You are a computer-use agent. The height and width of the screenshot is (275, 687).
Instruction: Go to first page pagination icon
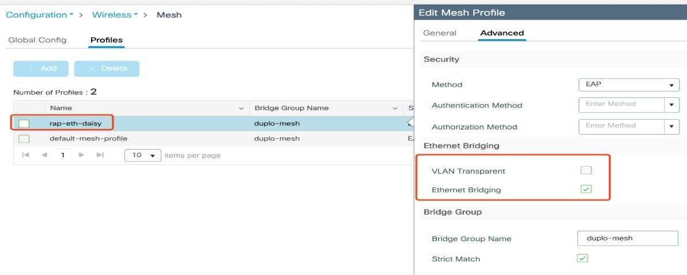pos(25,155)
